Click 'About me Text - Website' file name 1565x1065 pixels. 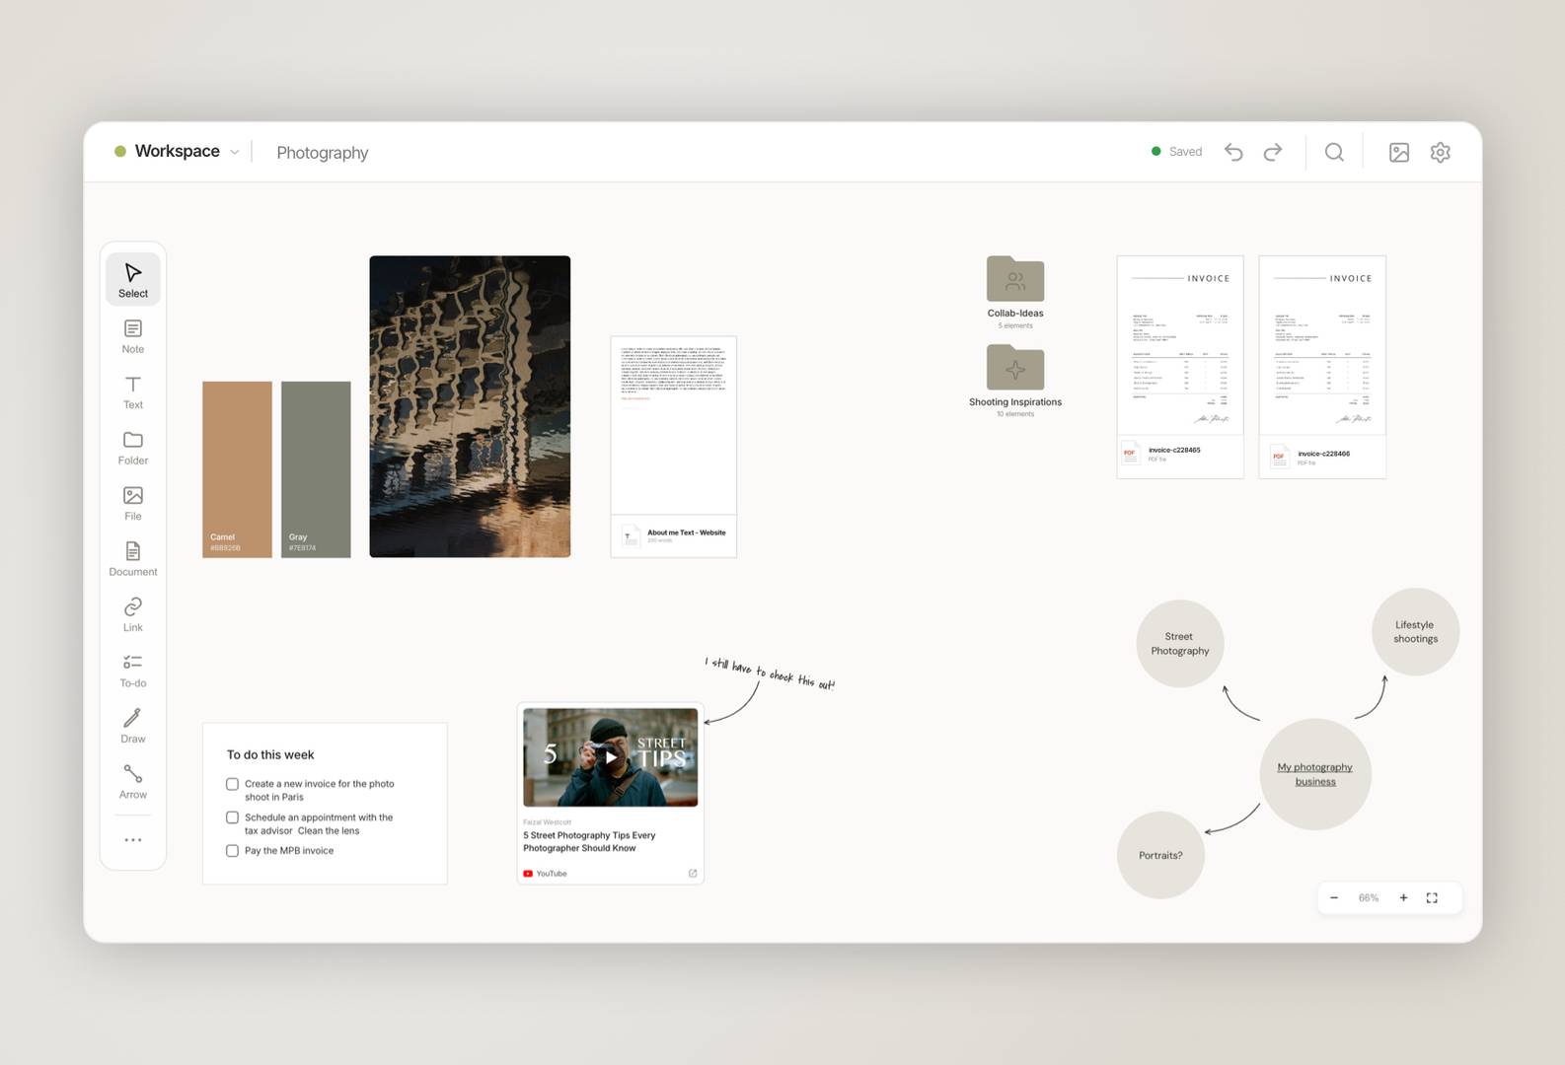coord(687,532)
